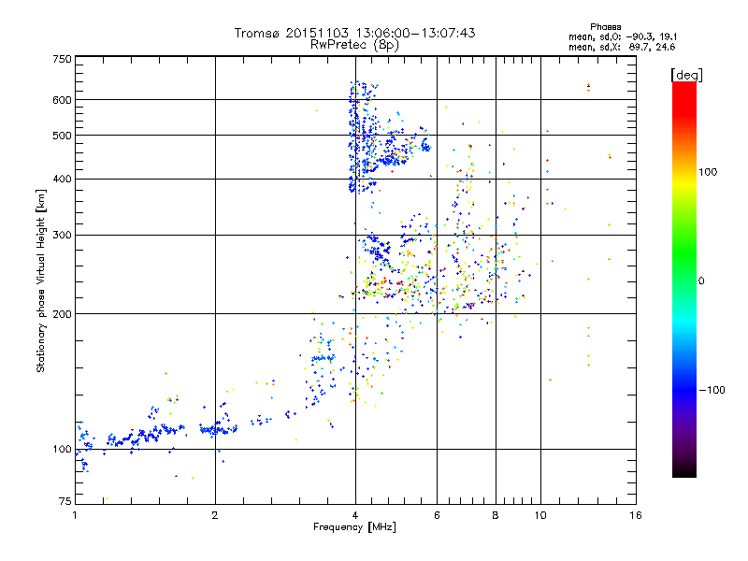Click the 'Stationary phase Virtual Height [km]' axis label
Viewport: 748px width, 561px height.
[x=41, y=280]
